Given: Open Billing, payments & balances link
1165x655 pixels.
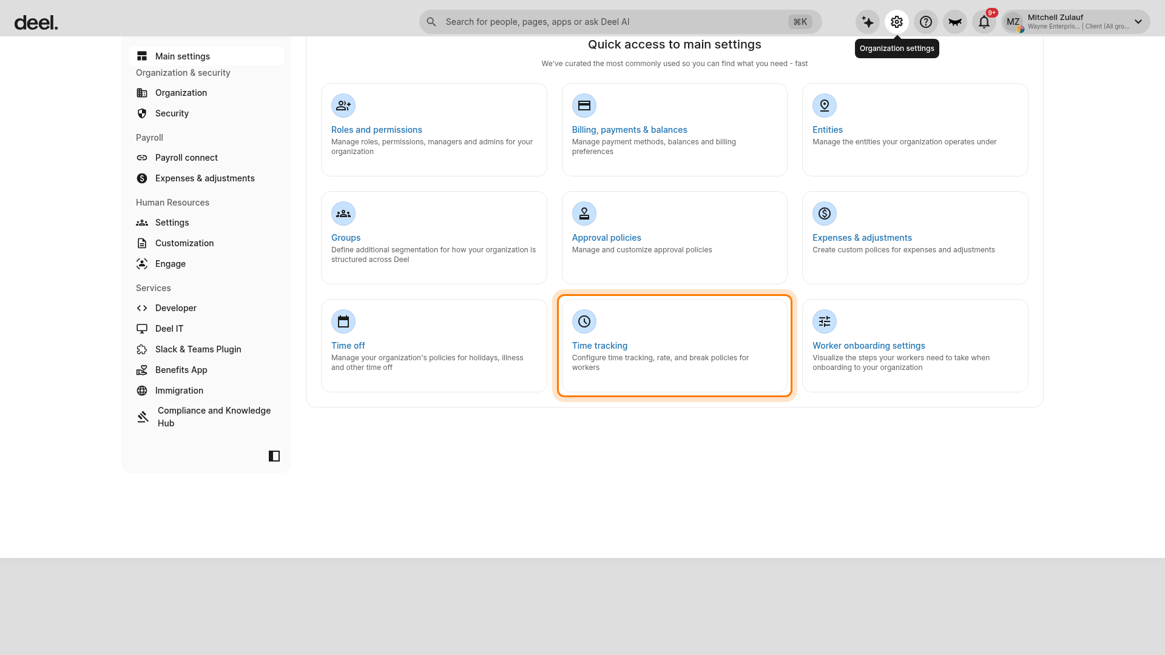Looking at the screenshot, I should [629, 130].
